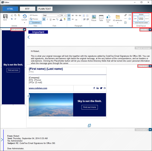Open the Source view
This screenshot has width=152, height=151.
tap(33, 15)
